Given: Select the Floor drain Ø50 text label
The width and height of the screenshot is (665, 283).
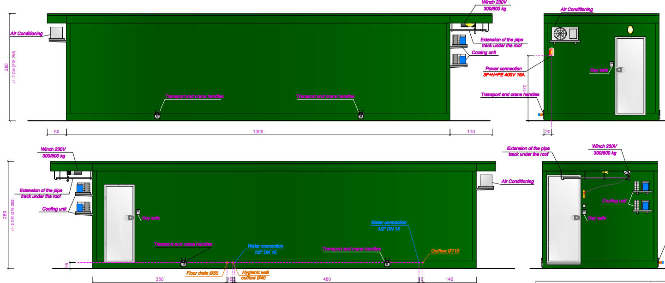Looking at the screenshot, I should click(202, 273).
